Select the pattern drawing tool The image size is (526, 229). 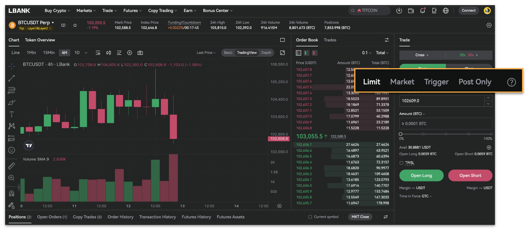(x=12, y=126)
